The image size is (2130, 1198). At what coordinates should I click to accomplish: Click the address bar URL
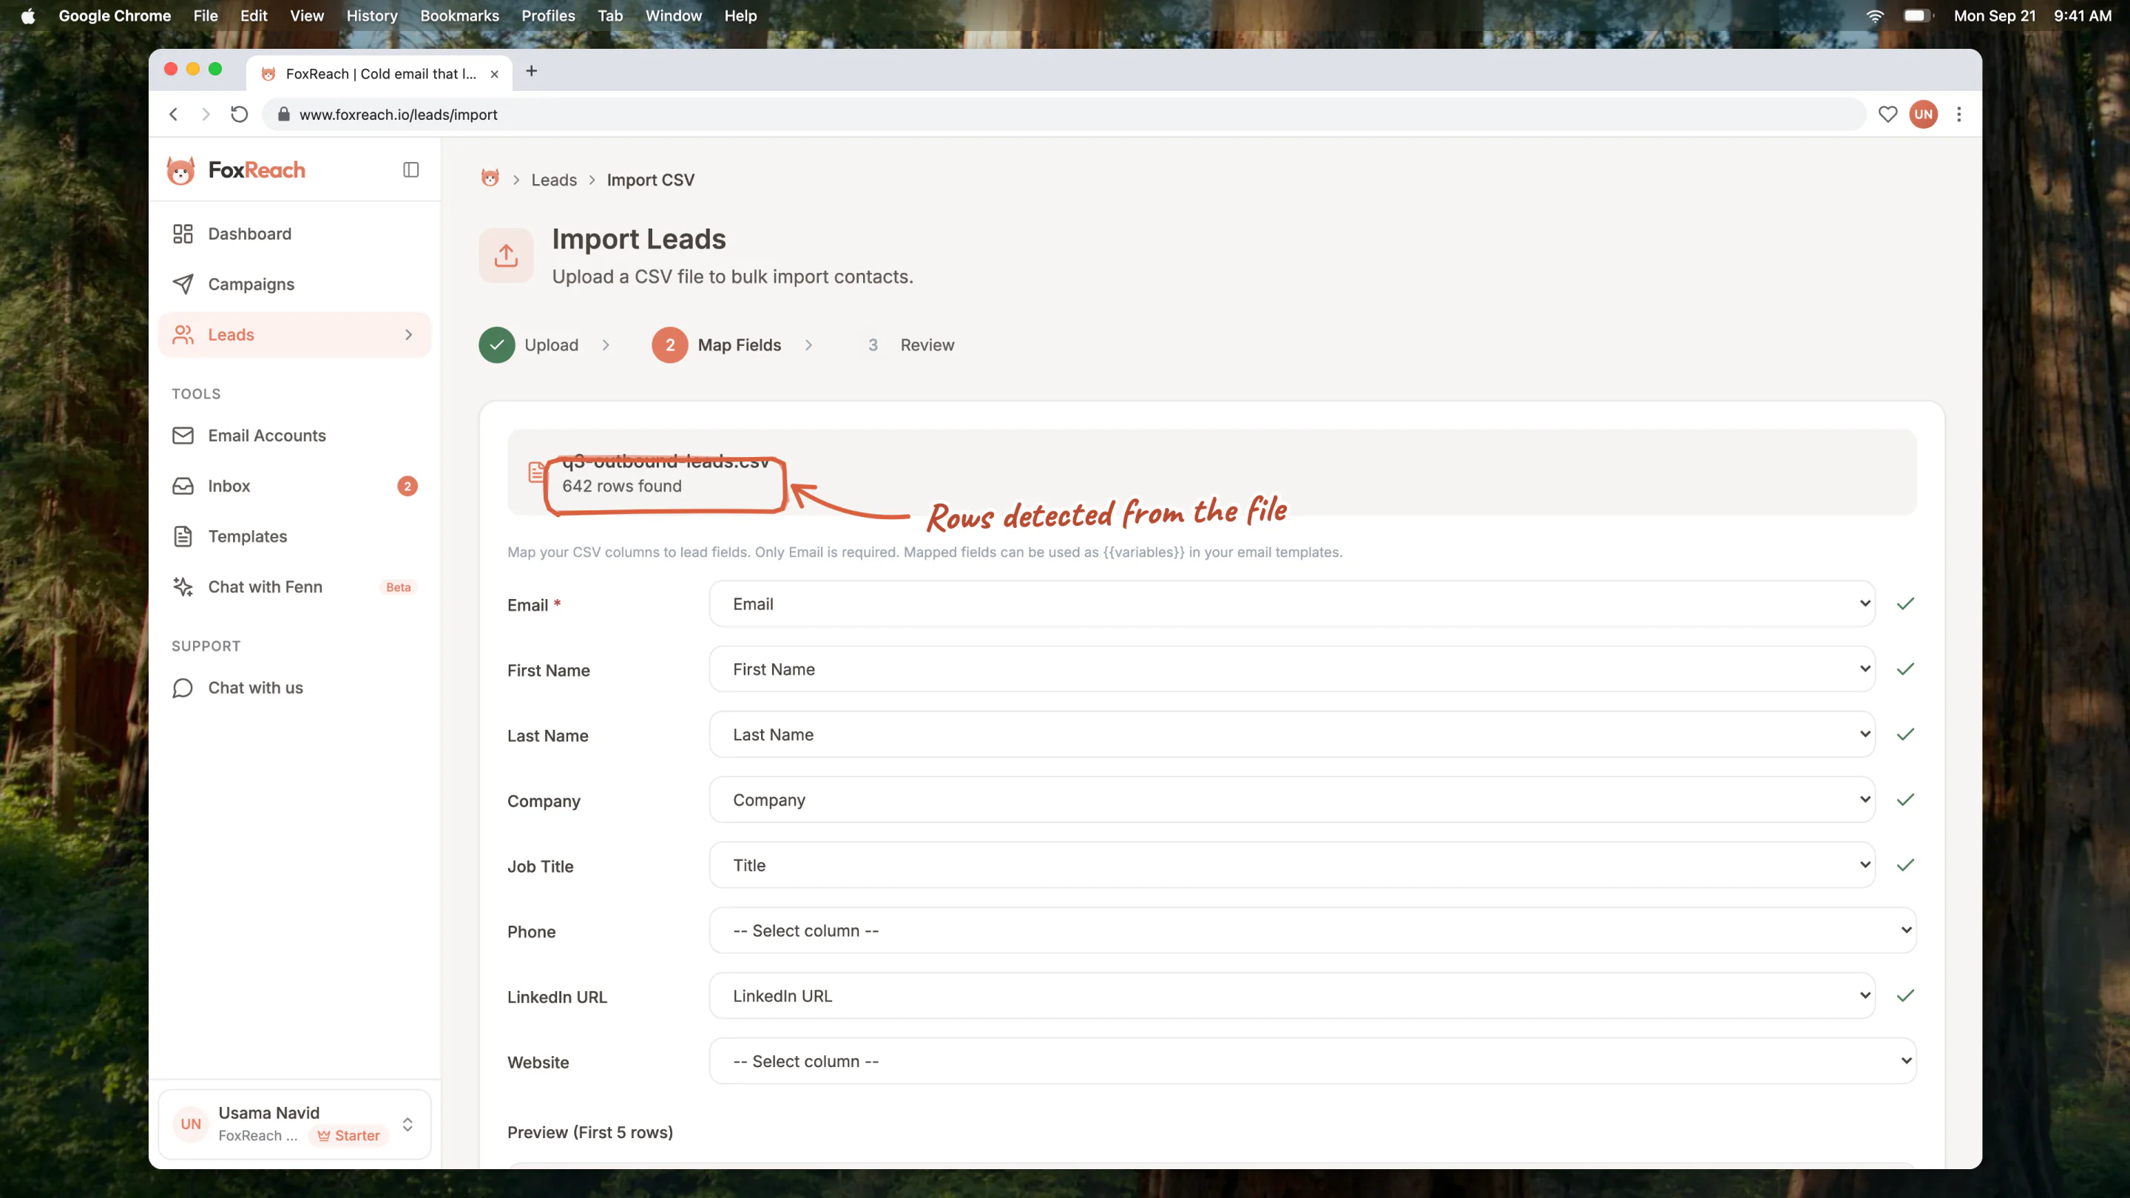pos(398,115)
